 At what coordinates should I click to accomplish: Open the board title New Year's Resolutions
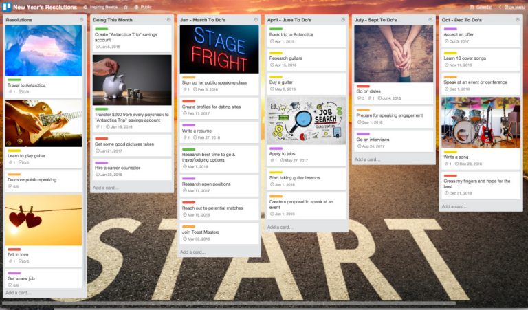point(45,7)
